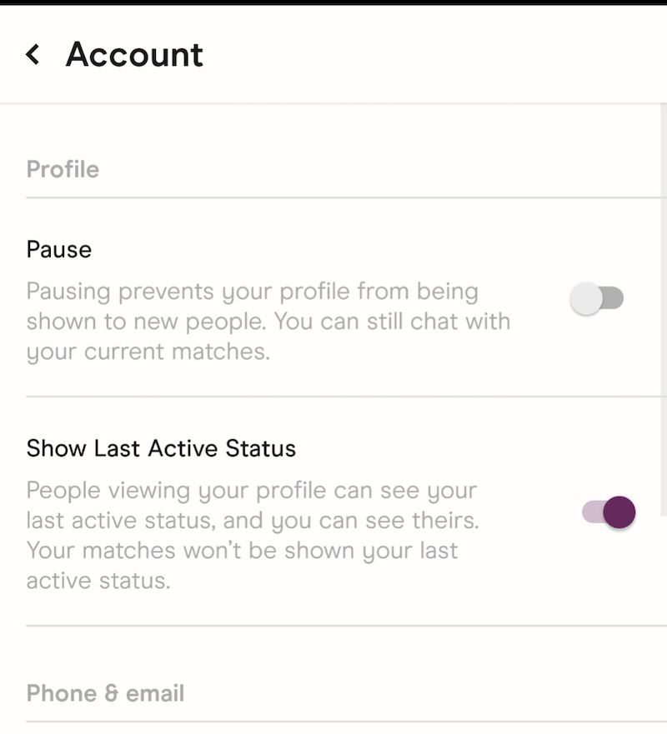Click the final 'active status.' text line
Screen dimensions: 667x734
tap(98, 581)
